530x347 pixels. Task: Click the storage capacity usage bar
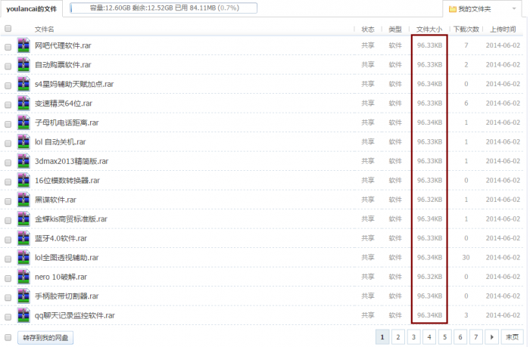[164, 8]
